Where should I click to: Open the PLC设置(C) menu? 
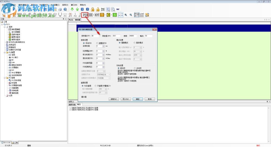pos(55,5)
